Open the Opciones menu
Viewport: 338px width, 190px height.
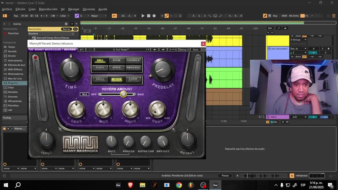89,9
